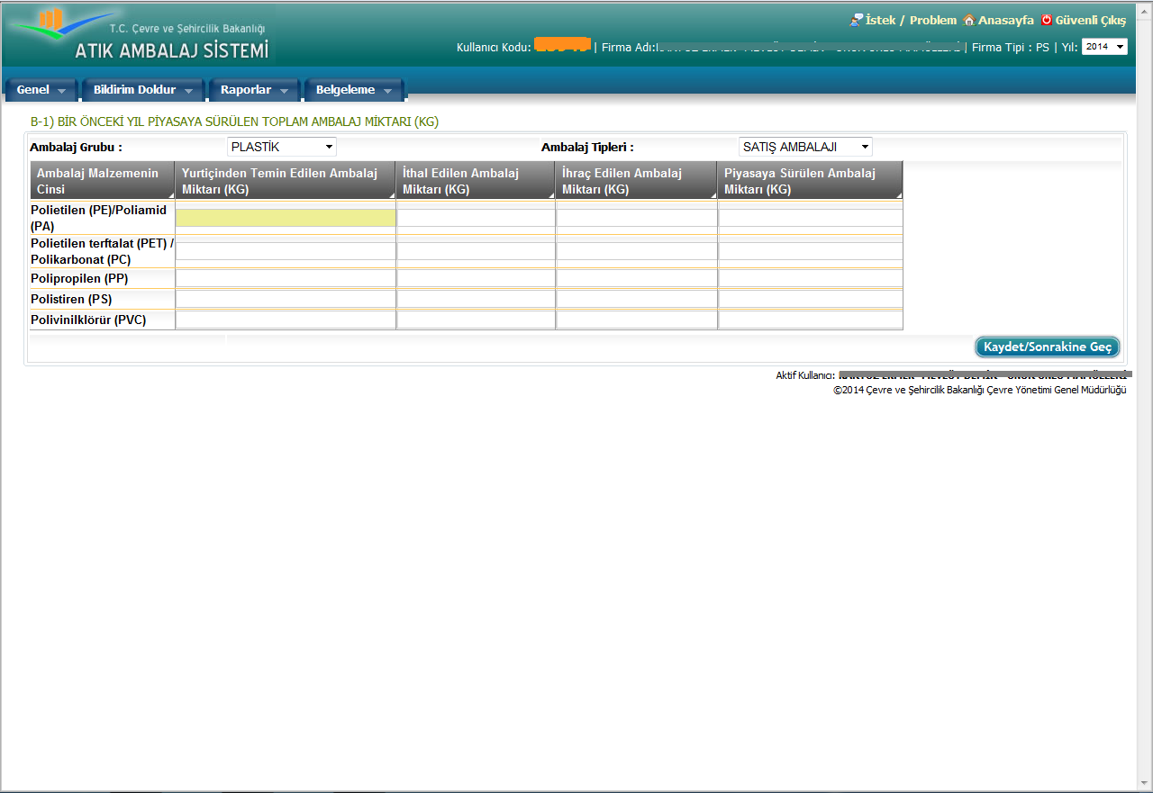
Task: Open the Genel menu
Action: [x=41, y=90]
